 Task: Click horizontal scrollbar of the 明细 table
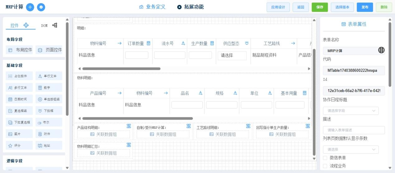click(x=121, y=69)
